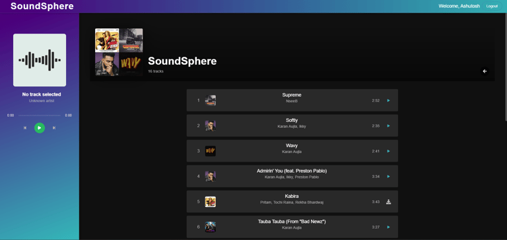Viewport: 507px width, 240px height.
Task: Click the Tauba Tauba album thumbnail
Action: (211, 227)
